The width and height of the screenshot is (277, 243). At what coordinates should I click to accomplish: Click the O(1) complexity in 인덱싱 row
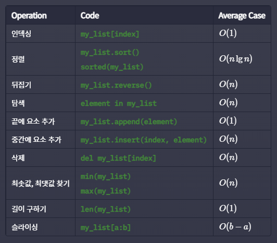coord(228,33)
